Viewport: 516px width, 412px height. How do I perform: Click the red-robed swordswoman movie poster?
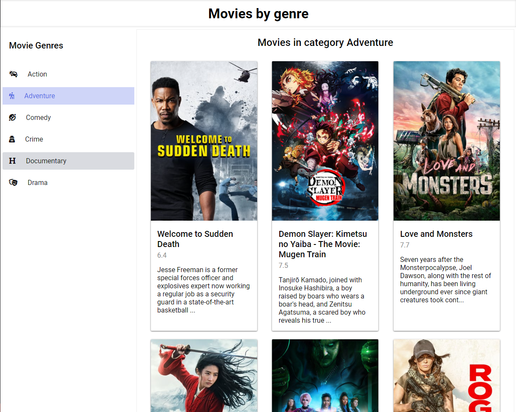pos(204,375)
